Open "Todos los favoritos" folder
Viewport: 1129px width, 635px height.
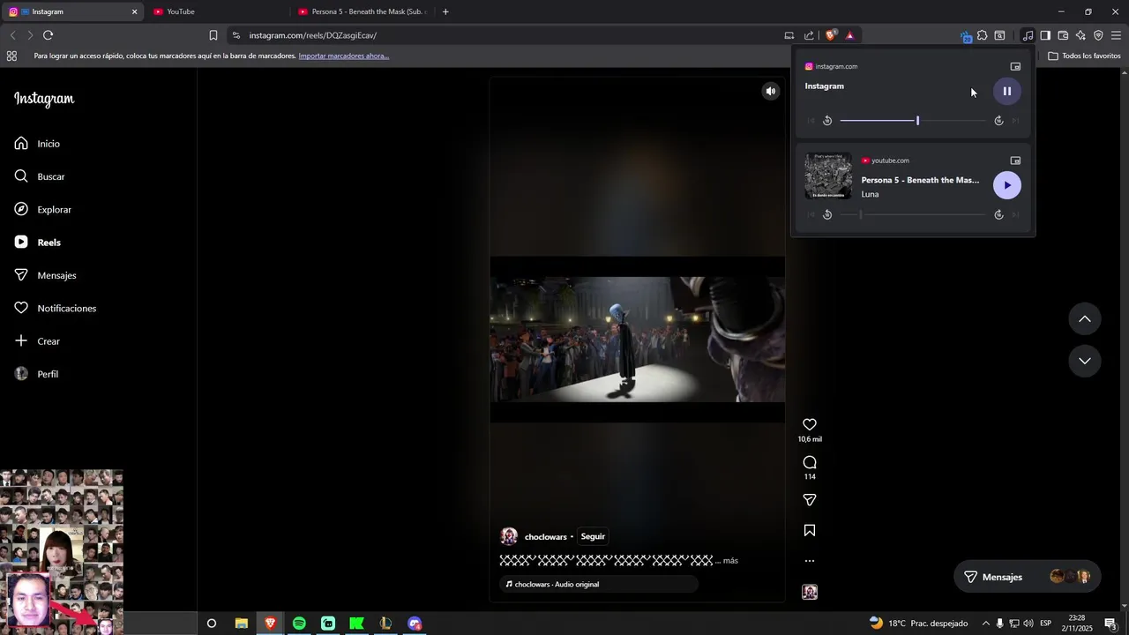coord(1084,56)
